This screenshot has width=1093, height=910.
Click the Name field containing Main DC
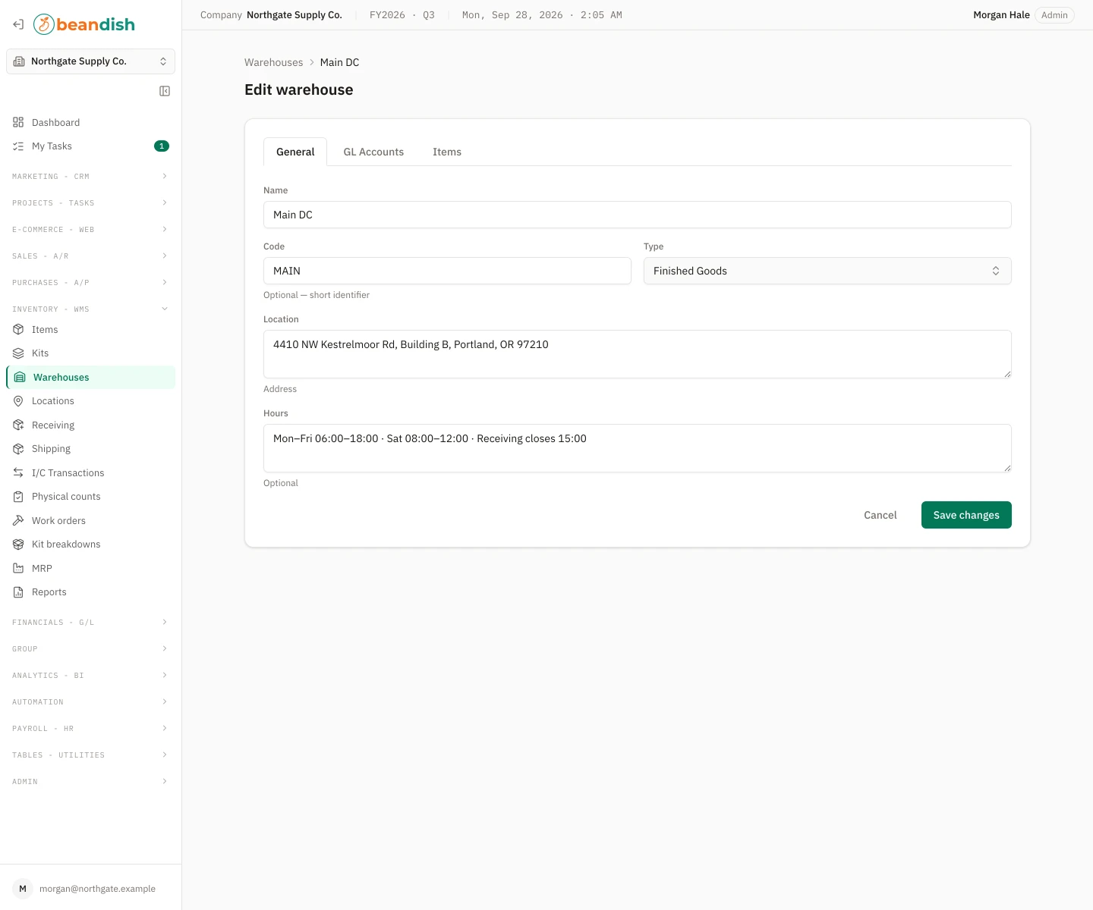pos(638,215)
